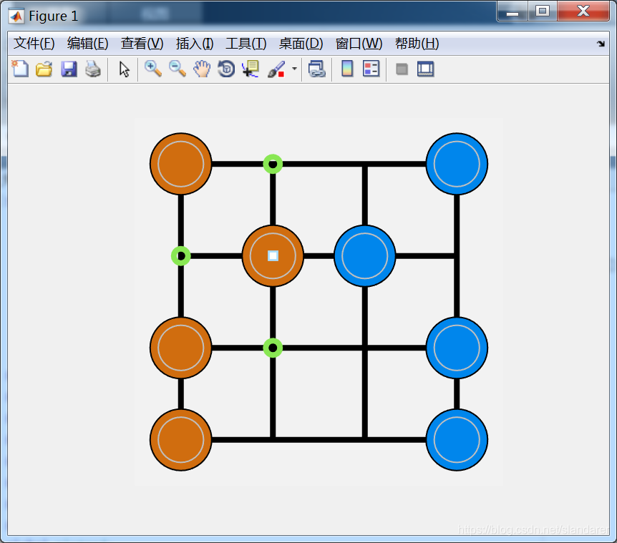Move to the green marker on the left edge

tap(181, 256)
